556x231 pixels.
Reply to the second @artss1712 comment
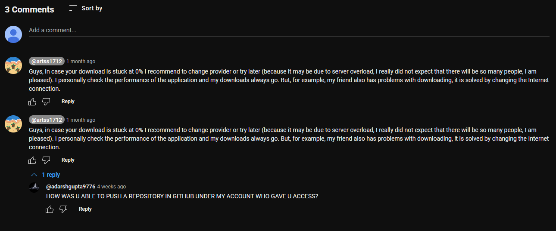point(68,160)
